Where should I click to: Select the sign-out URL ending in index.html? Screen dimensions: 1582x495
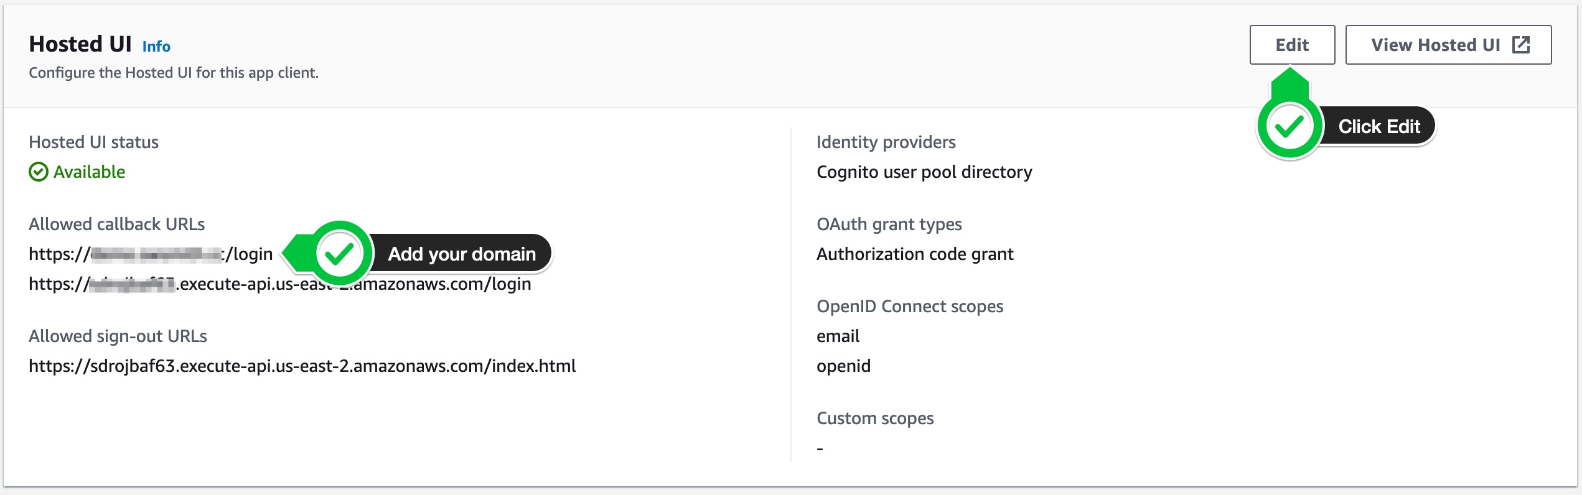[302, 366]
